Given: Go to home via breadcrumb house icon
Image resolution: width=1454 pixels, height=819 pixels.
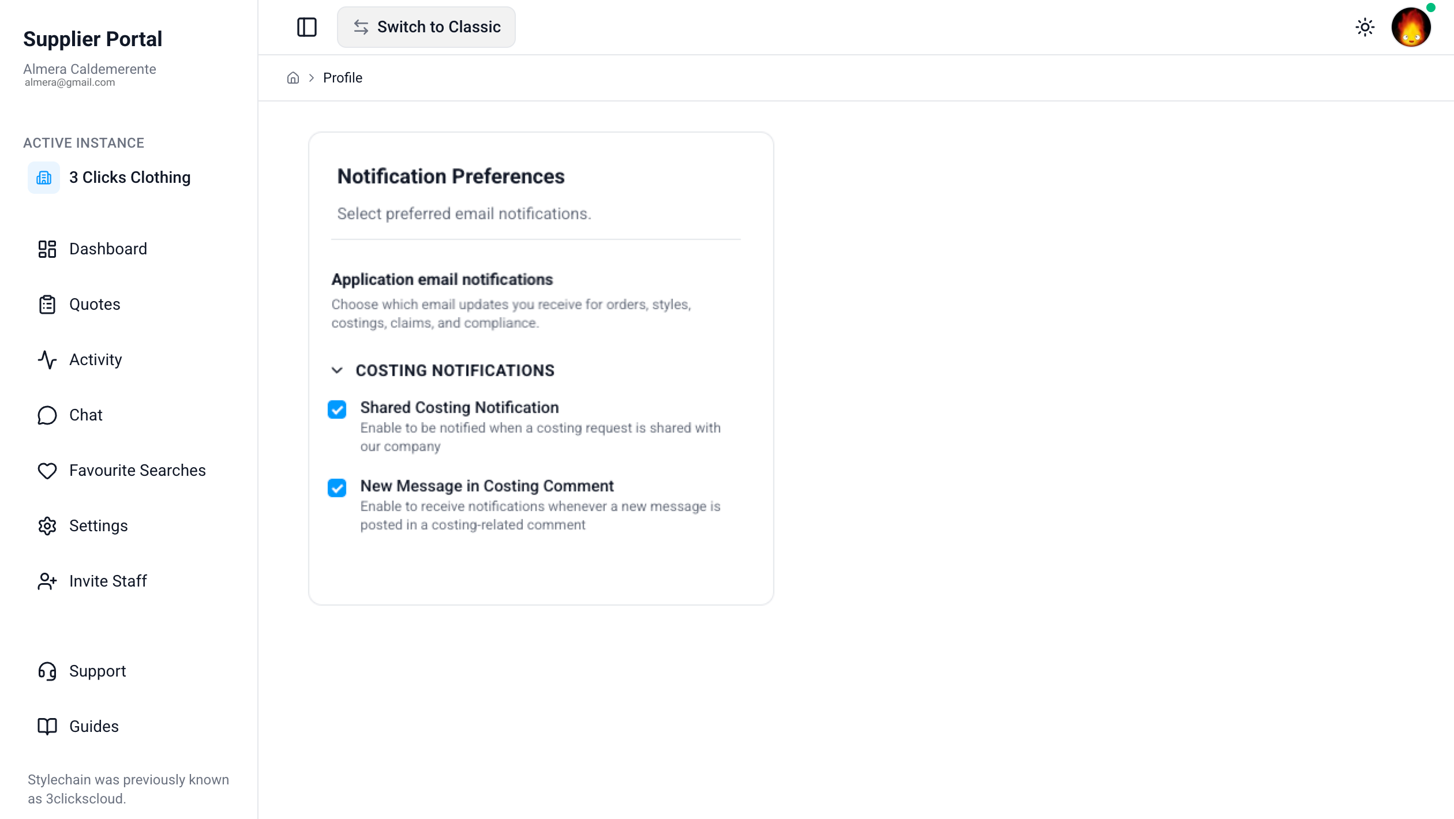Looking at the screenshot, I should (293, 78).
